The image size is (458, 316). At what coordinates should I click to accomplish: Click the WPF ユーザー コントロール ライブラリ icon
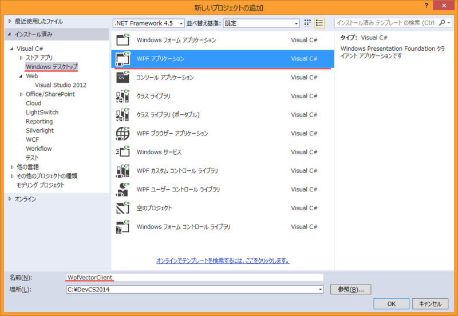coord(123,189)
